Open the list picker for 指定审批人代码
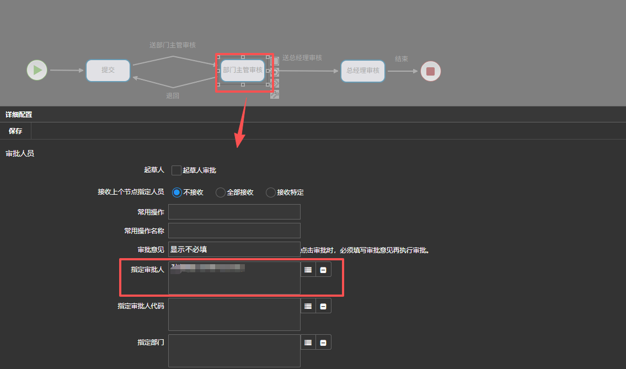This screenshot has width=626, height=369. 308,306
